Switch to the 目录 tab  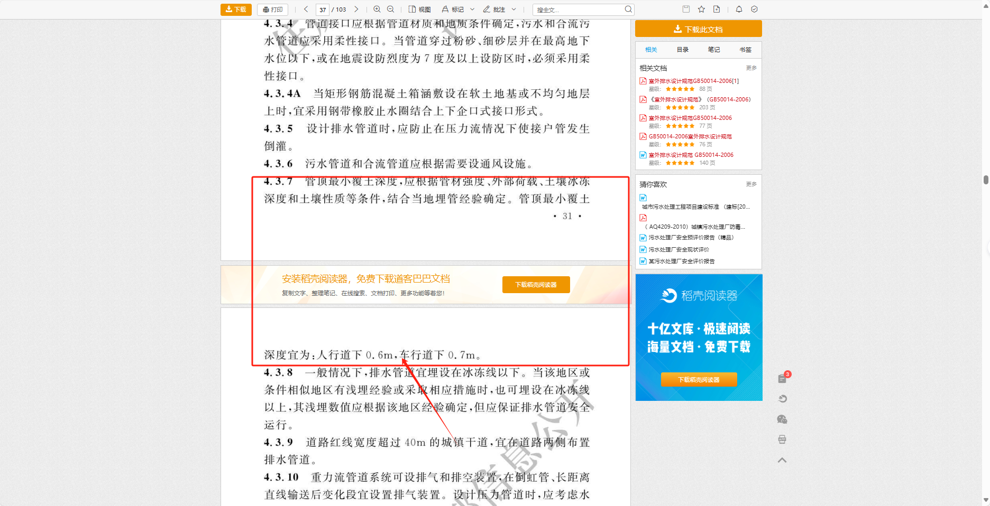[683, 50]
